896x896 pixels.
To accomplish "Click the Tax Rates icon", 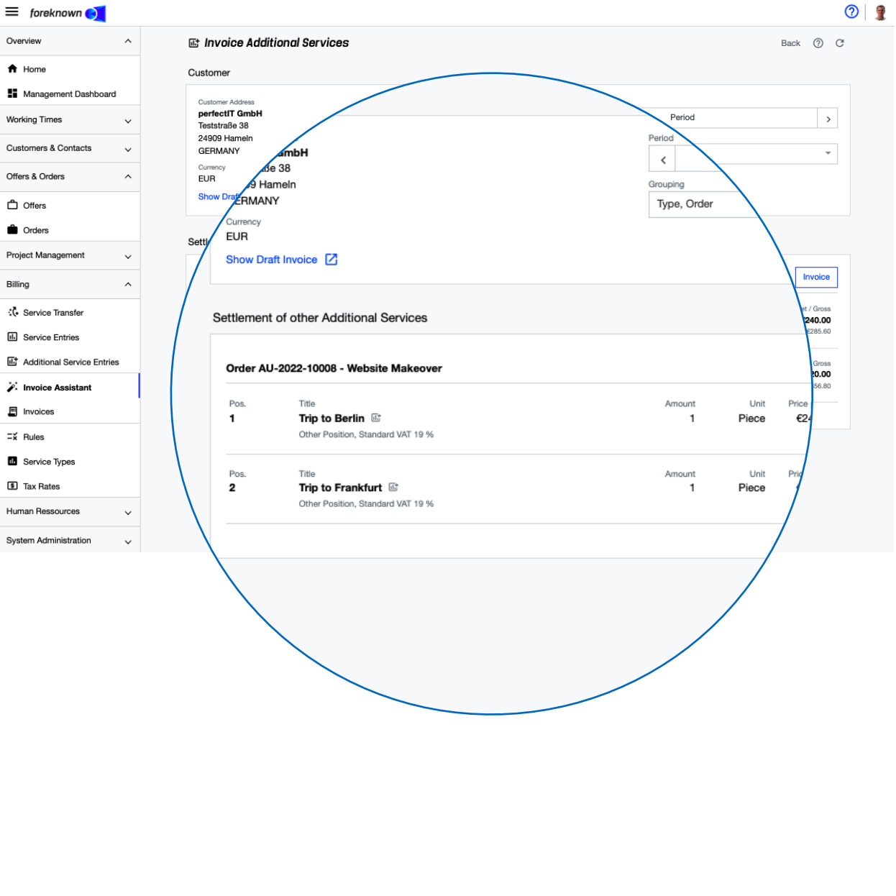I will 12,486.
